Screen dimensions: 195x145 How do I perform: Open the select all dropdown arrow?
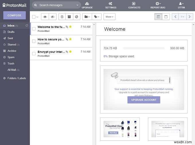coord(37,17)
